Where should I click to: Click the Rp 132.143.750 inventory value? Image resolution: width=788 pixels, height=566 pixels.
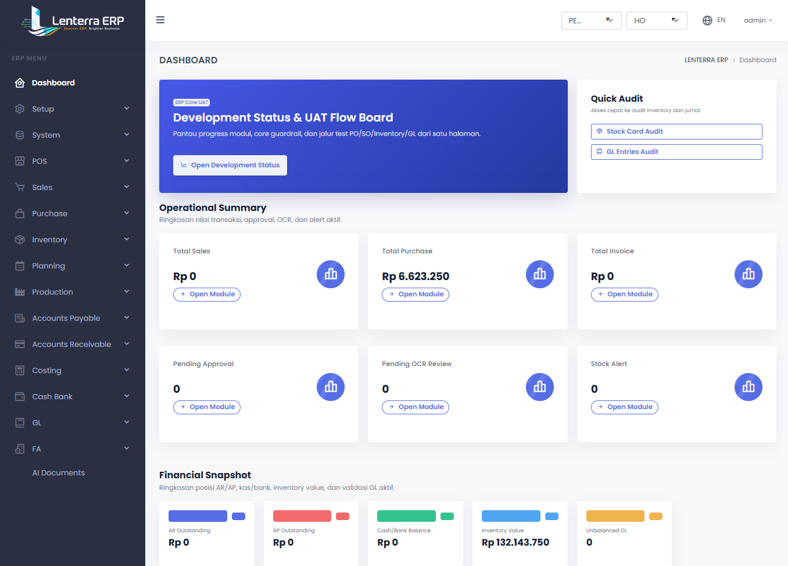tap(515, 542)
